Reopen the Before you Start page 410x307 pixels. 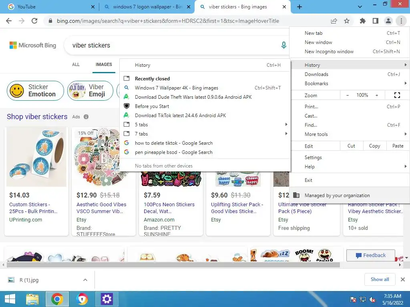point(205,106)
